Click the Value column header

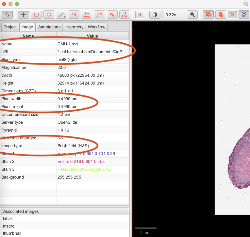click(92, 36)
